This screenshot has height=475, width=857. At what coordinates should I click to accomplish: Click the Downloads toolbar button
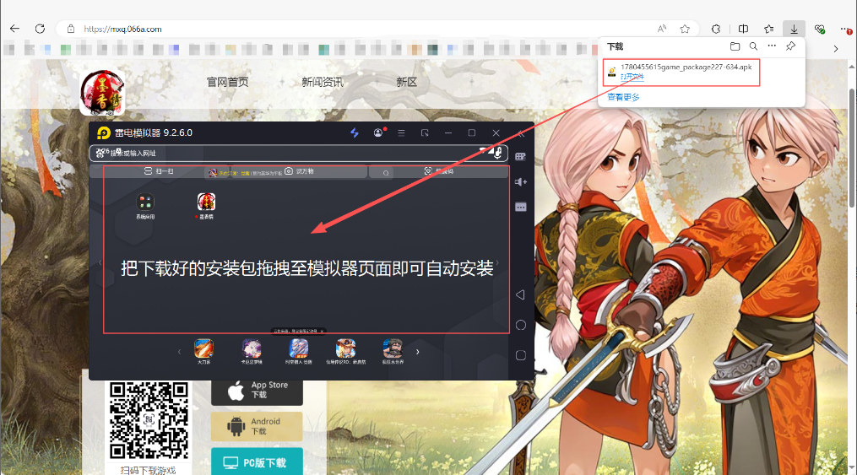click(x=795, y=29)
